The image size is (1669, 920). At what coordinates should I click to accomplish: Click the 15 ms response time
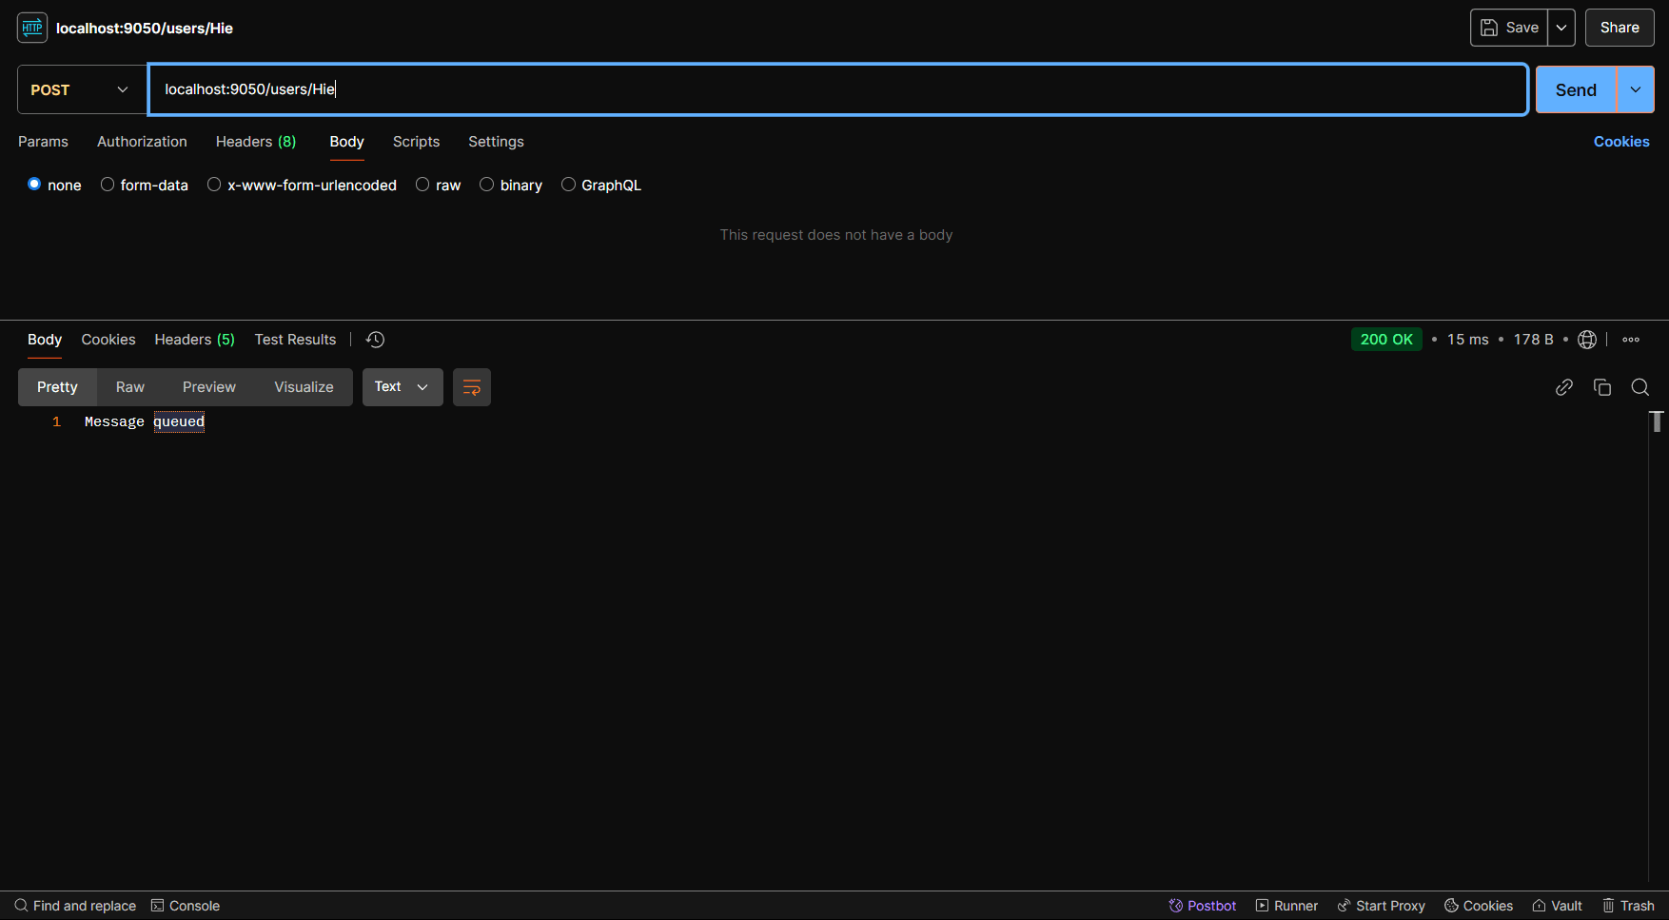(1467, 340)
